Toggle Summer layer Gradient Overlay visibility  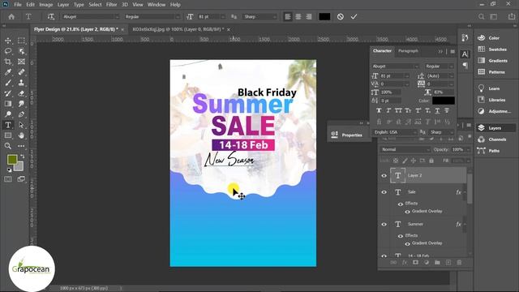point(407,243)
